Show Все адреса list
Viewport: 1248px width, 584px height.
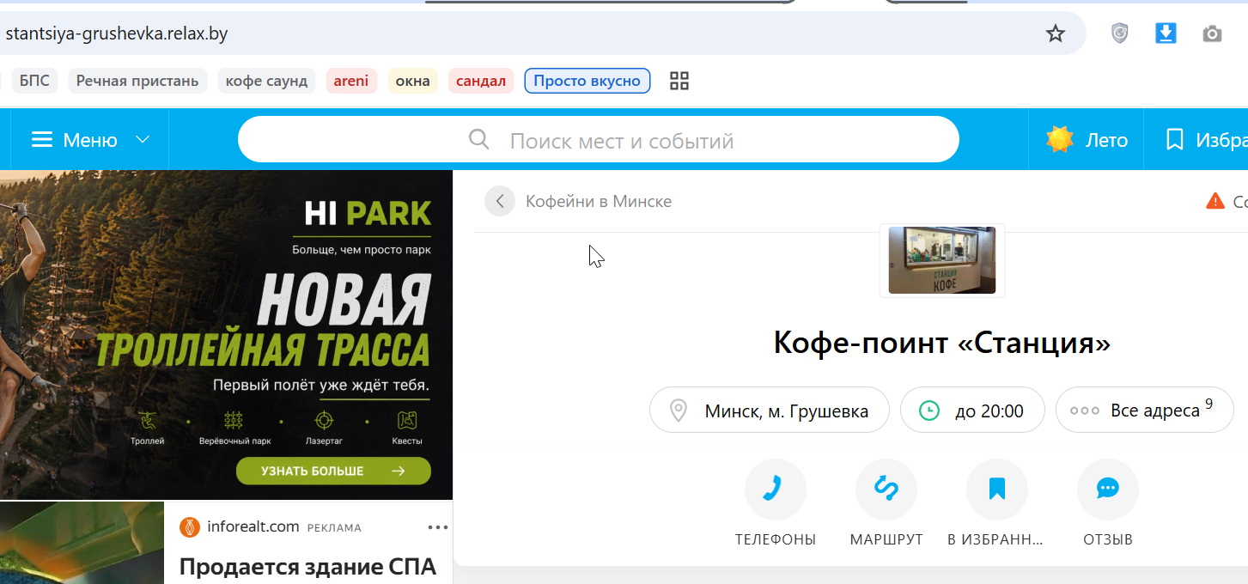(x=1144, y=410)
